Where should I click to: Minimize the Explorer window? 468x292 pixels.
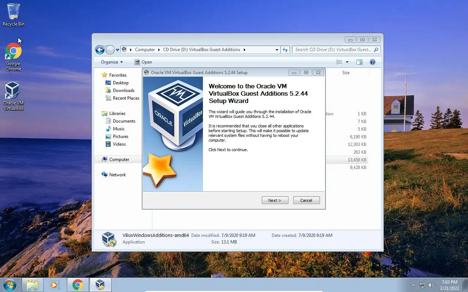coord(350,40)
